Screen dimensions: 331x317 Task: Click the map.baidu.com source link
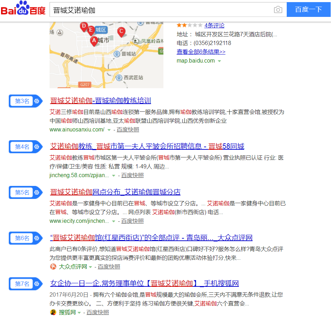click(195, 61)
